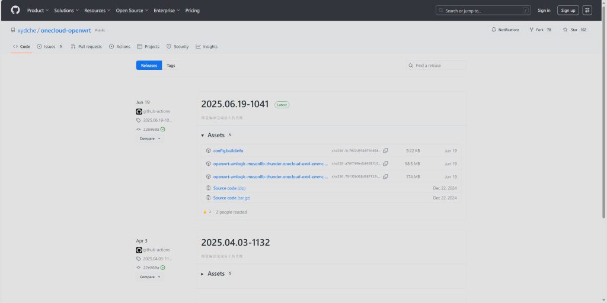607x303 pixels.
Task: Go to the Pricing page
Action: [x=193, y=11]
